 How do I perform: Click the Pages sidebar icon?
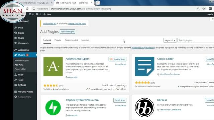click(x=16, y=38)
